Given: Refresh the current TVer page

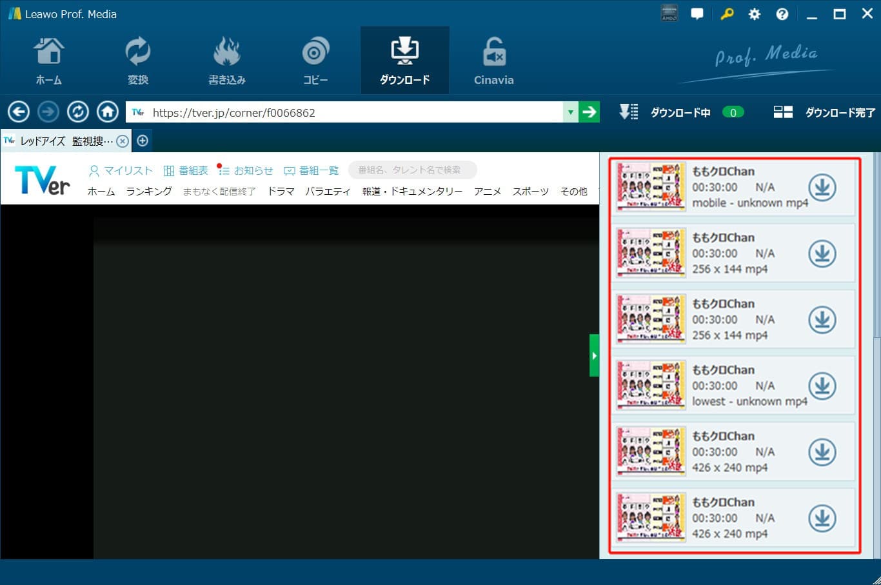Looking at the screenshot, I should point(77,112).
